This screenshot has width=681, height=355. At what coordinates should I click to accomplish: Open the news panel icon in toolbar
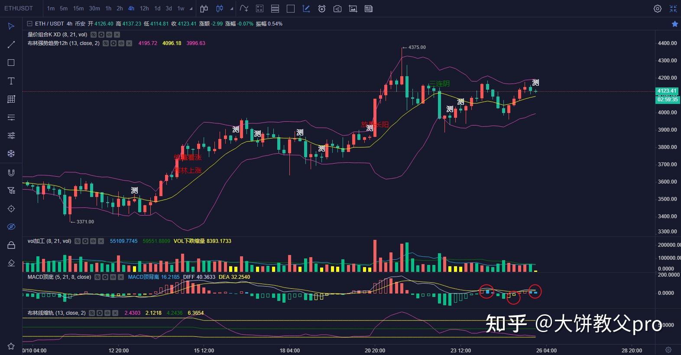click(x=369, y=9)
